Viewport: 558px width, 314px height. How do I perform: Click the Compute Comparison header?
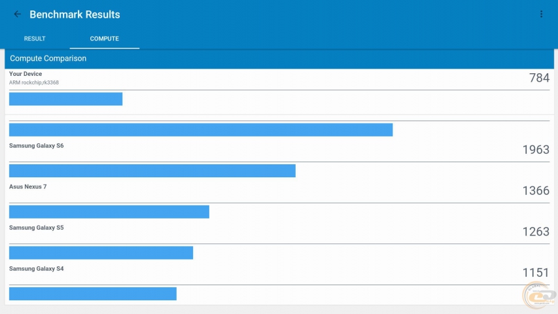coord(48,59)
